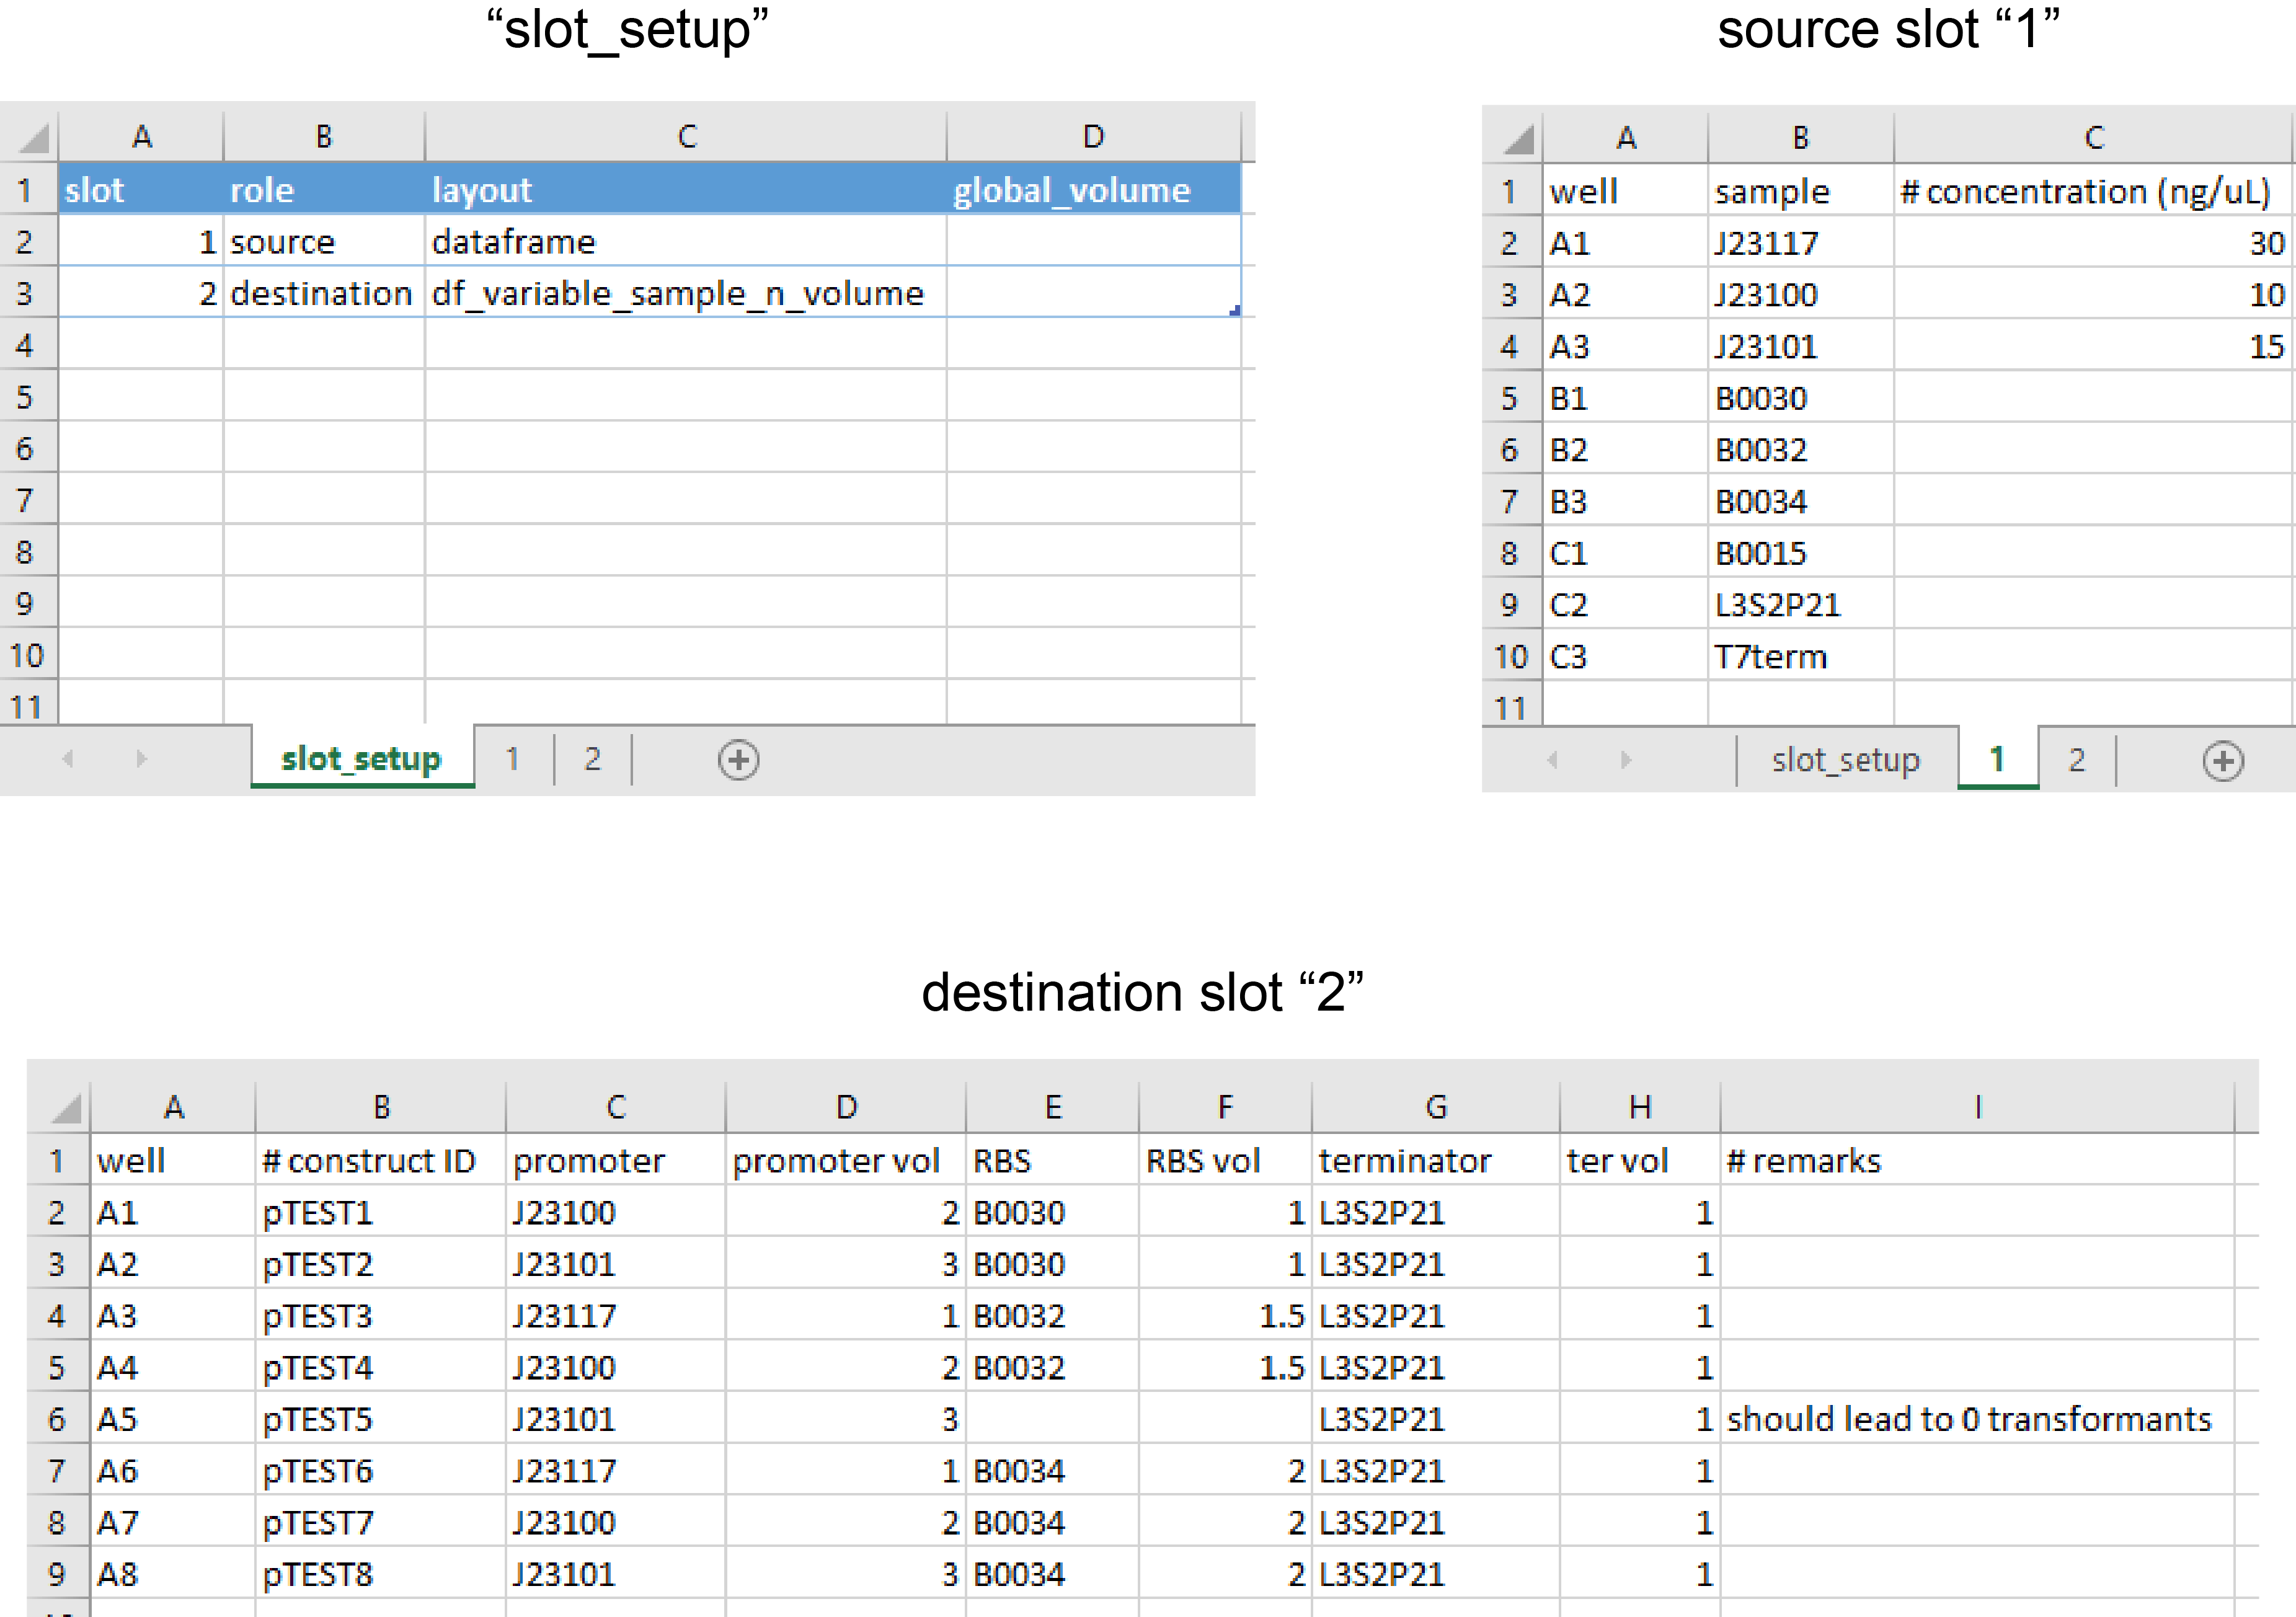Image resolution: width=2296 pixels, height=1617 pixels.
Task: Select row 6 header in the destination sheet
Action: pos(56,1419)
